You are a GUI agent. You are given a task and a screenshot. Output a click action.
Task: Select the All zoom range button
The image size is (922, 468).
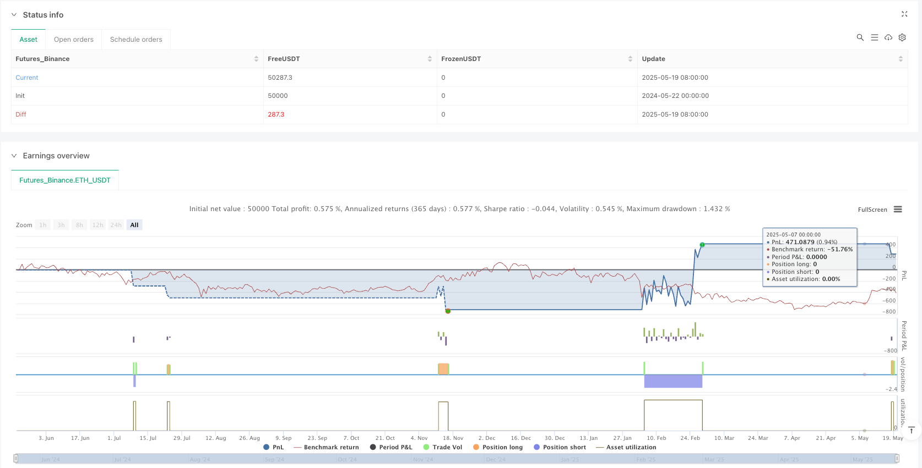pos(134,225)
